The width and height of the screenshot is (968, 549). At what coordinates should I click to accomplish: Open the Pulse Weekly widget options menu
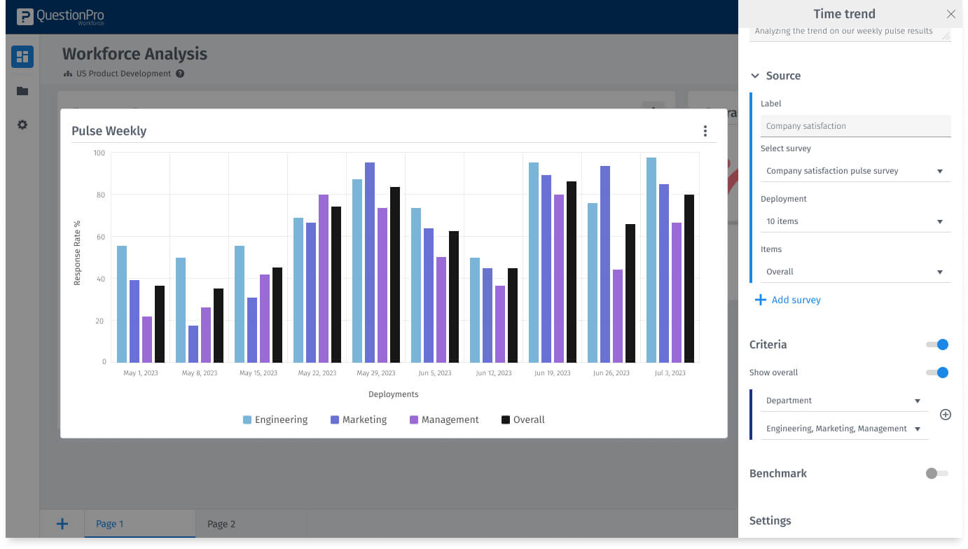click(705, 130)
